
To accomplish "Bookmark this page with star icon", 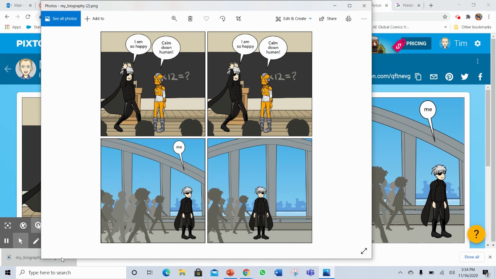I will [445, 17].
